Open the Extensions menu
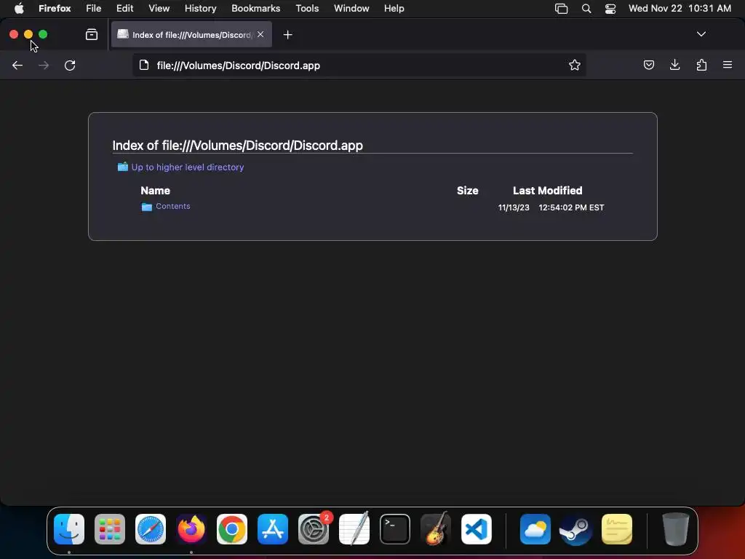745x559 pixels. (701, 65)
